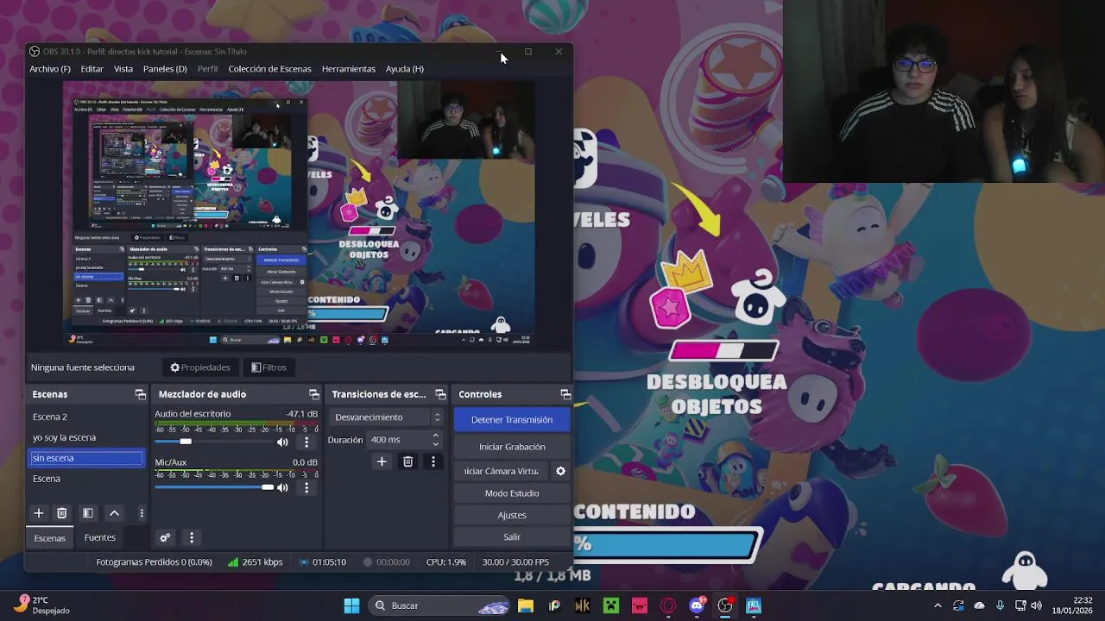Start the virtual camera button
The width and height of the screenshot is (1105, 621).
pos(502,471)
